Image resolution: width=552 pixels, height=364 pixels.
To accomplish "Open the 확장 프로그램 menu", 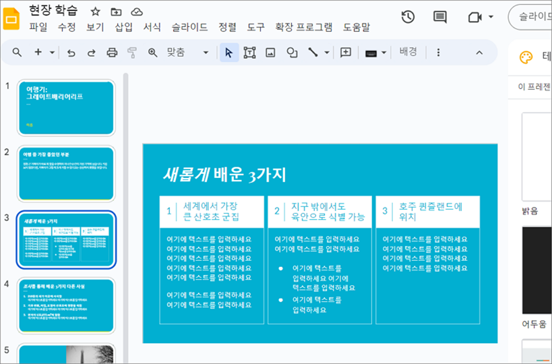I will 304,27.
